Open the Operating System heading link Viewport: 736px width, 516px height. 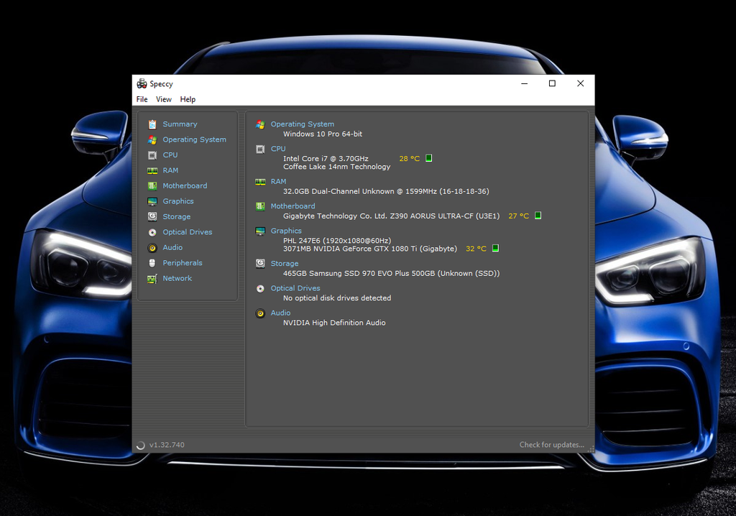tap(302, 124)
